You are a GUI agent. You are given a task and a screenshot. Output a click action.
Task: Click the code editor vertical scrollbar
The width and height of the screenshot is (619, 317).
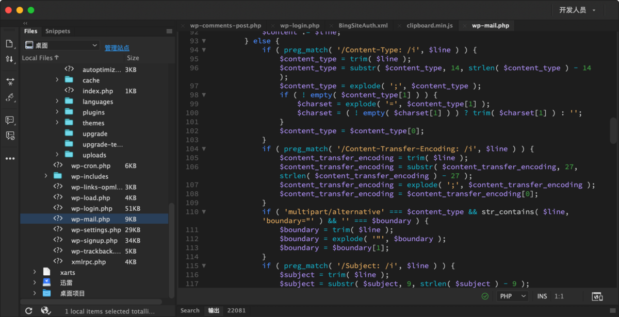coord(613,130)
